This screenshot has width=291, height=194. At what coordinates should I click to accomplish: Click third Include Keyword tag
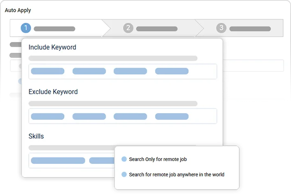(x=130, y=71)
